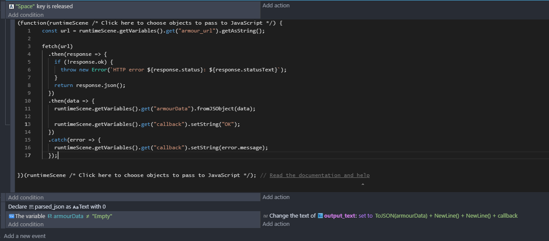Click the variable icon beside armourData
Viewport: 549px width, 241px height.
[x=50, y=216]
